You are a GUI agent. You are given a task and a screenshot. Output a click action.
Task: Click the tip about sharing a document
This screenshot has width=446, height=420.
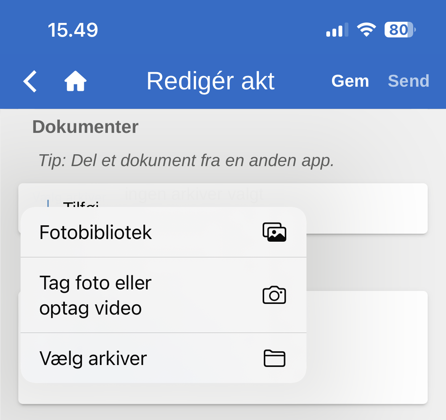186,160
